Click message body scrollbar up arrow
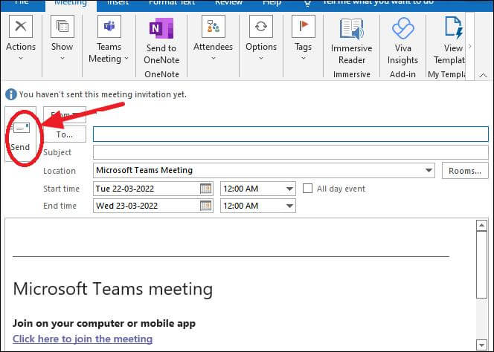 pos(481,225)
